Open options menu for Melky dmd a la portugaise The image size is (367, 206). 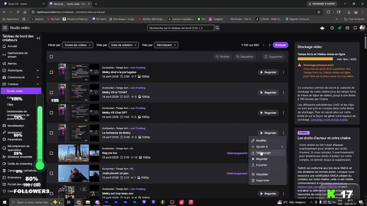(284, 72)
